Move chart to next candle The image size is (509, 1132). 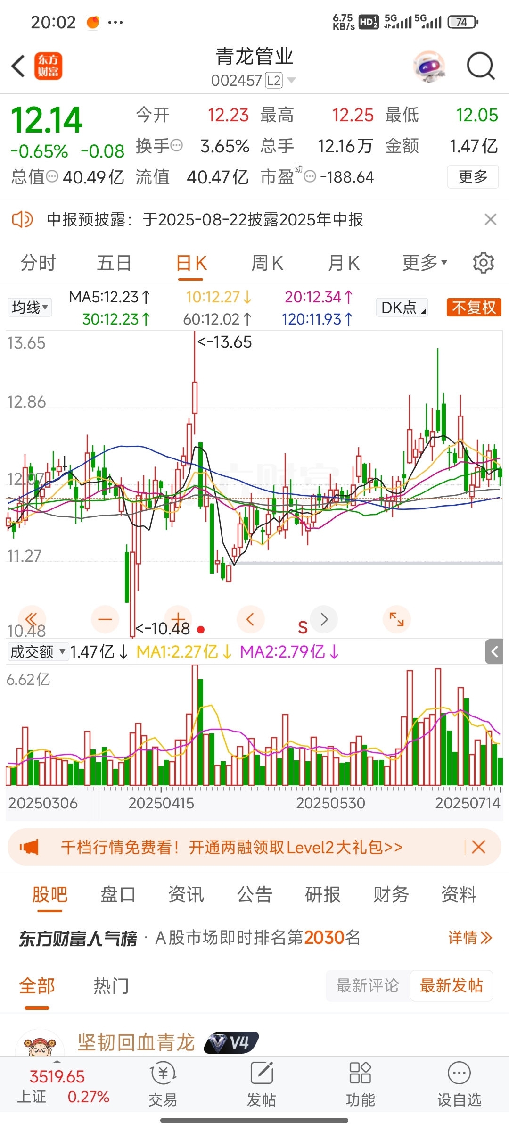tap(324, 619)
